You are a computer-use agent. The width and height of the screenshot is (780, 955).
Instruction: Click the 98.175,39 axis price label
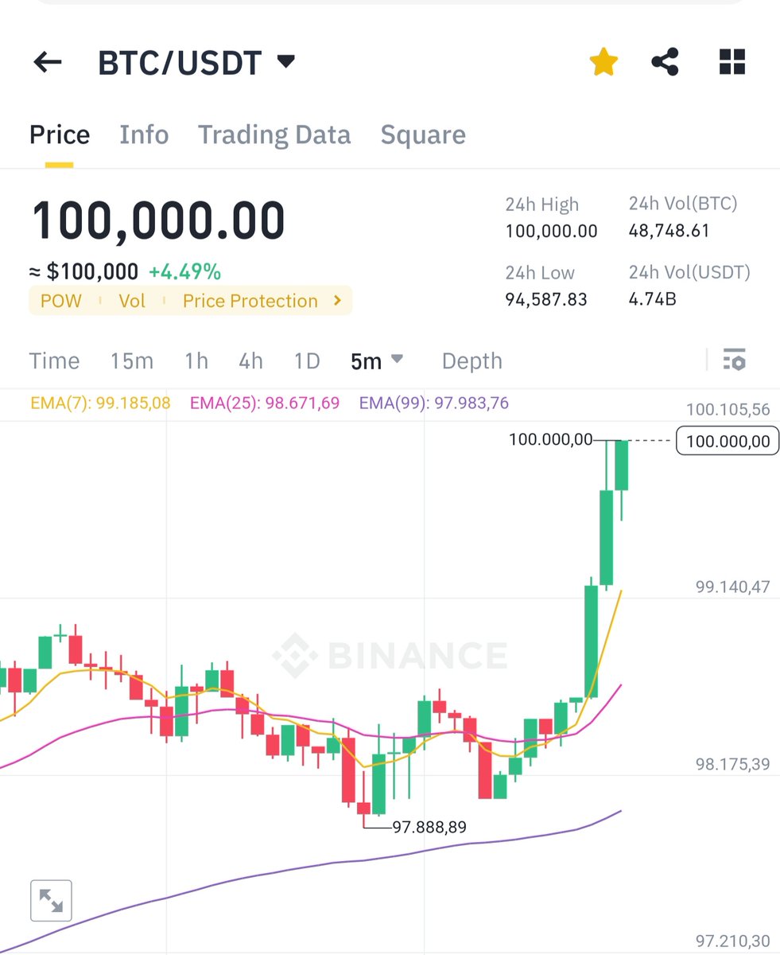[x=732, y=765]
